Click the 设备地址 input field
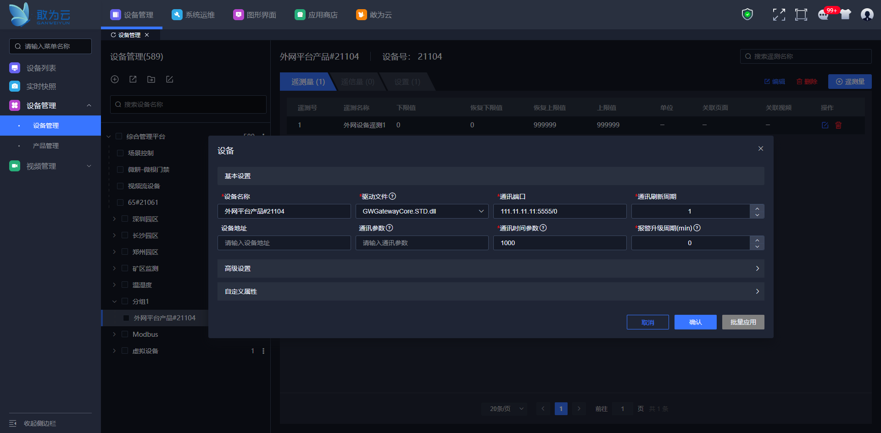Screen dimensions: 881x433 coord(284,243)
